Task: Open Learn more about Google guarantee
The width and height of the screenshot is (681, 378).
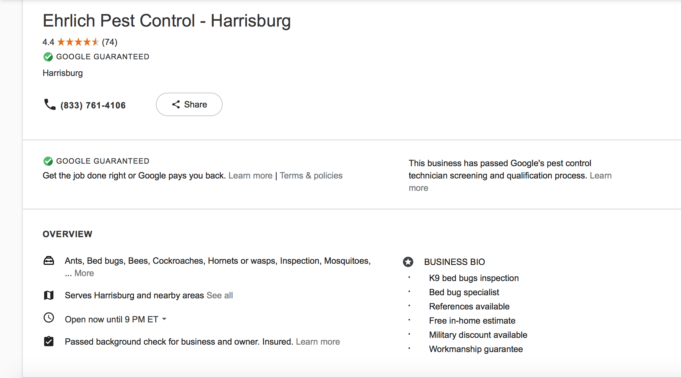Action: [x=250, y=175]
